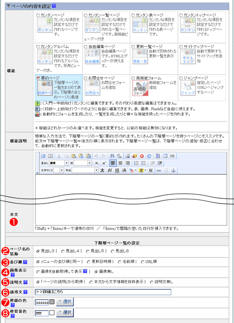Click the サイトマップ page thumbnail image

[x=188, y=57]
